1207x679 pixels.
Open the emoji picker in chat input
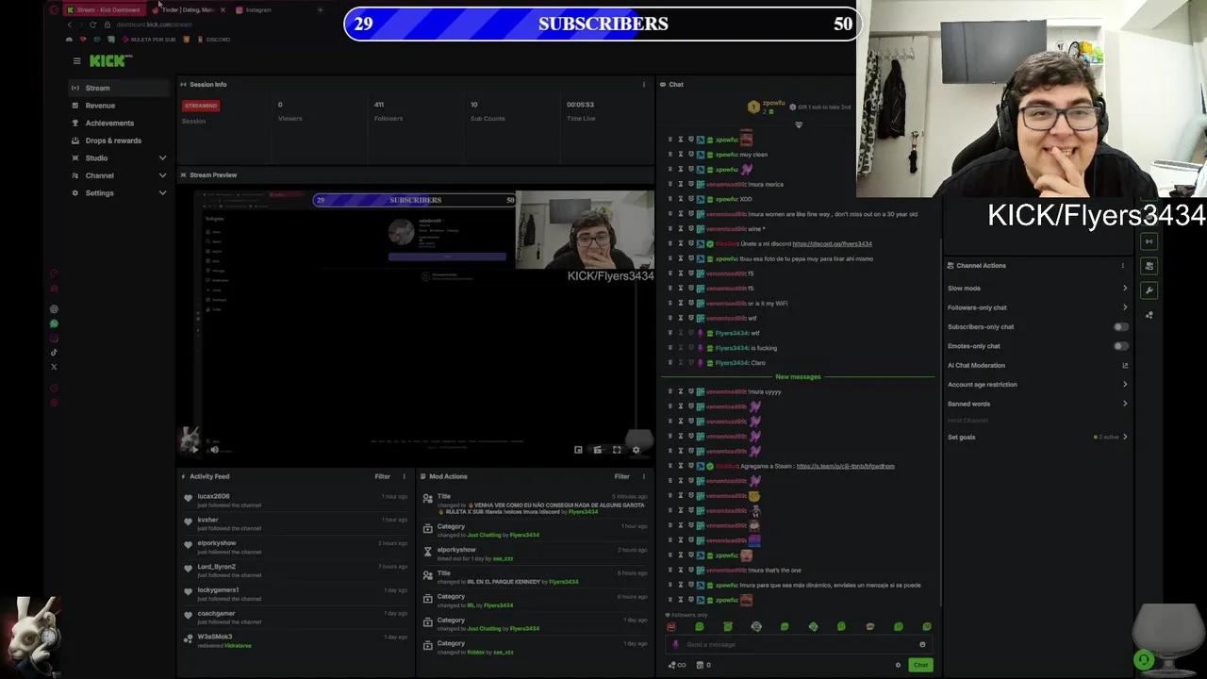(x=922, y=644)
